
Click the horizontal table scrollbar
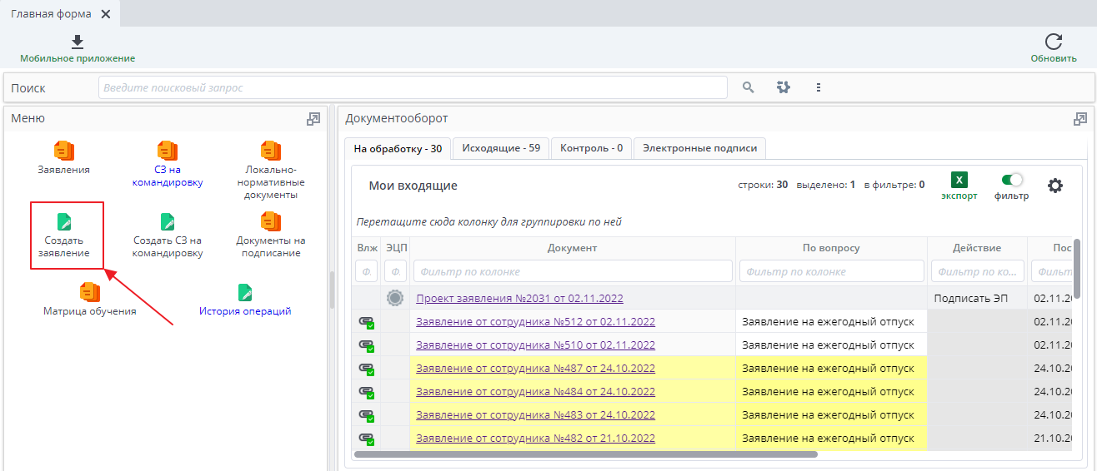(x=585, y=454)
